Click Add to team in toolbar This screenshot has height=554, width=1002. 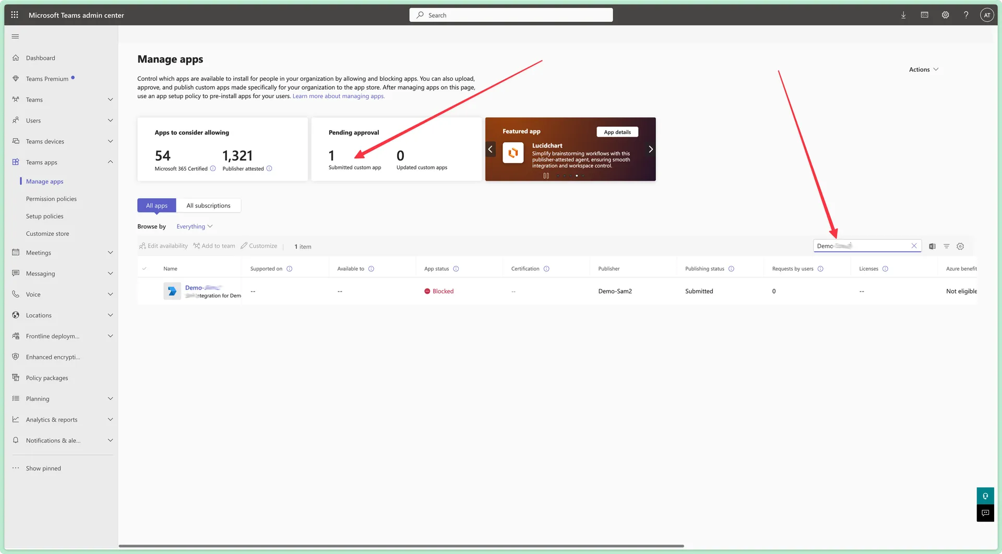(214, 246)
